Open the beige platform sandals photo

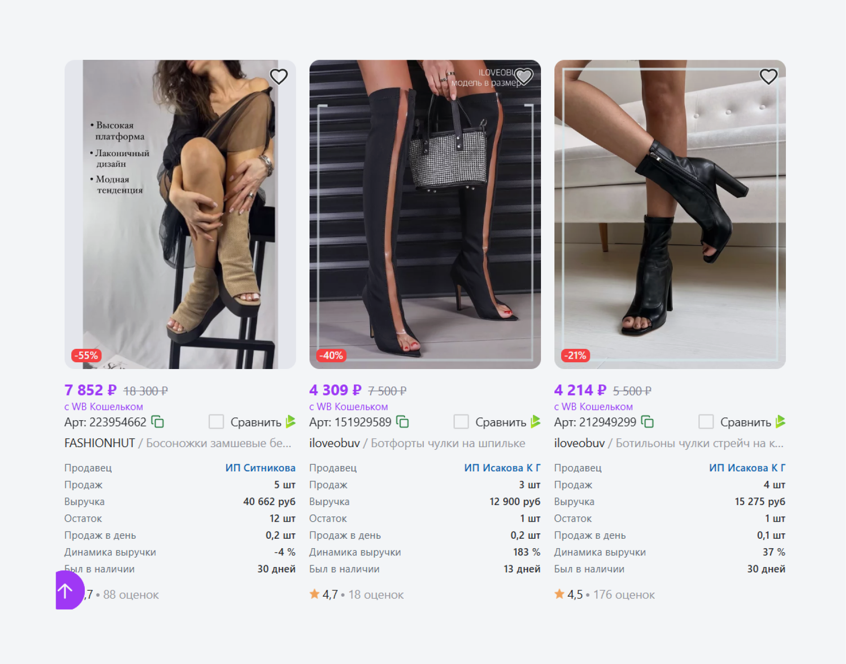click(x=180, y=215)
